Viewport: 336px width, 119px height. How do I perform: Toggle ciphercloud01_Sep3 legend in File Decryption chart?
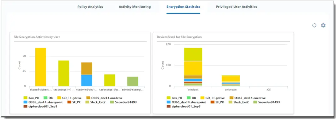tap(40, 107)
